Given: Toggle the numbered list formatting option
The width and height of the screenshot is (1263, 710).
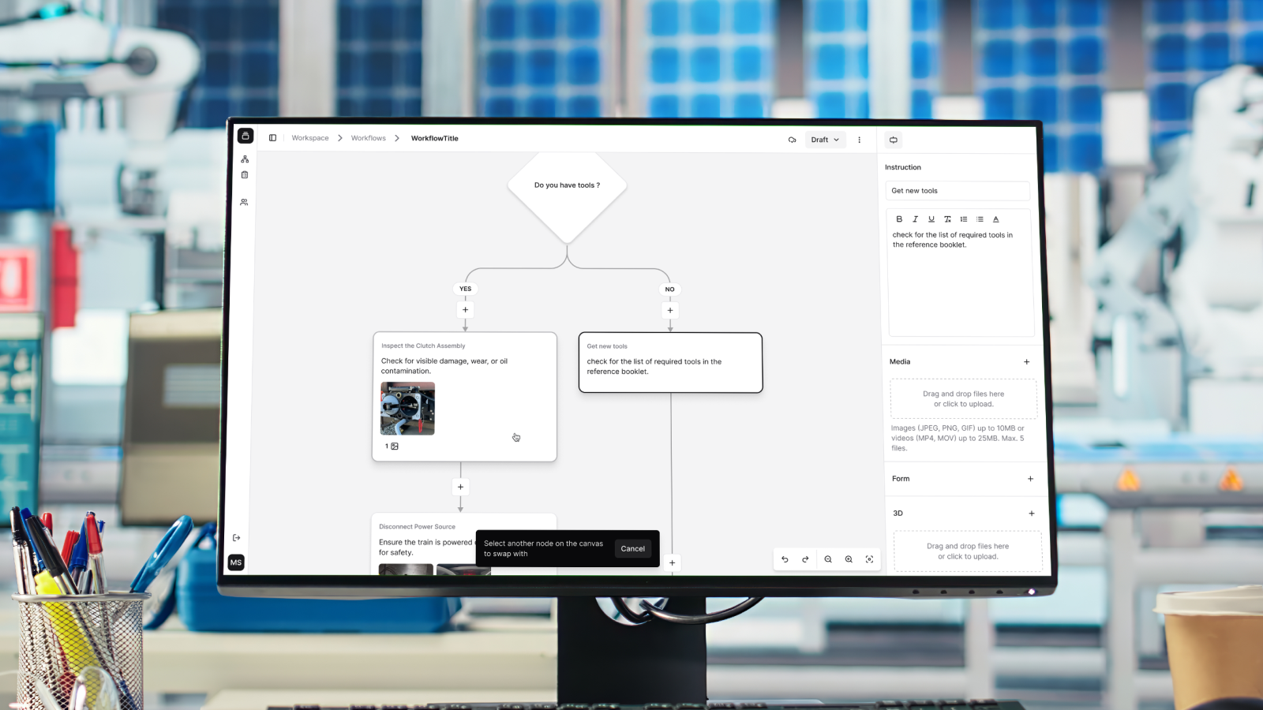Looking at the screenshot, I should (x=964, y=219).
